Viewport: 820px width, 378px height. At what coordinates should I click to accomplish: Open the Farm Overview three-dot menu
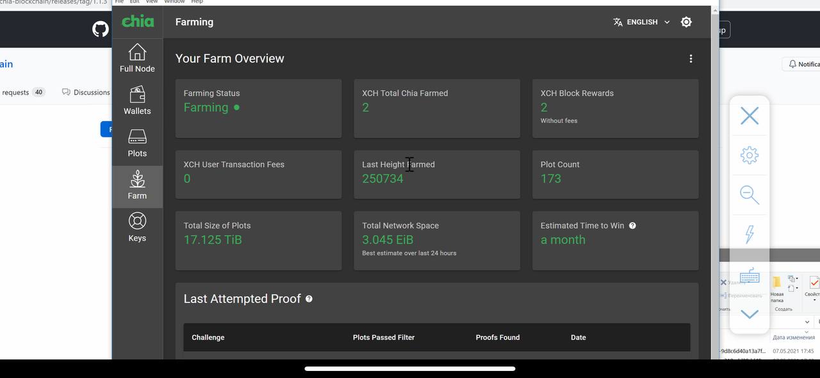(x=691, y=59)
